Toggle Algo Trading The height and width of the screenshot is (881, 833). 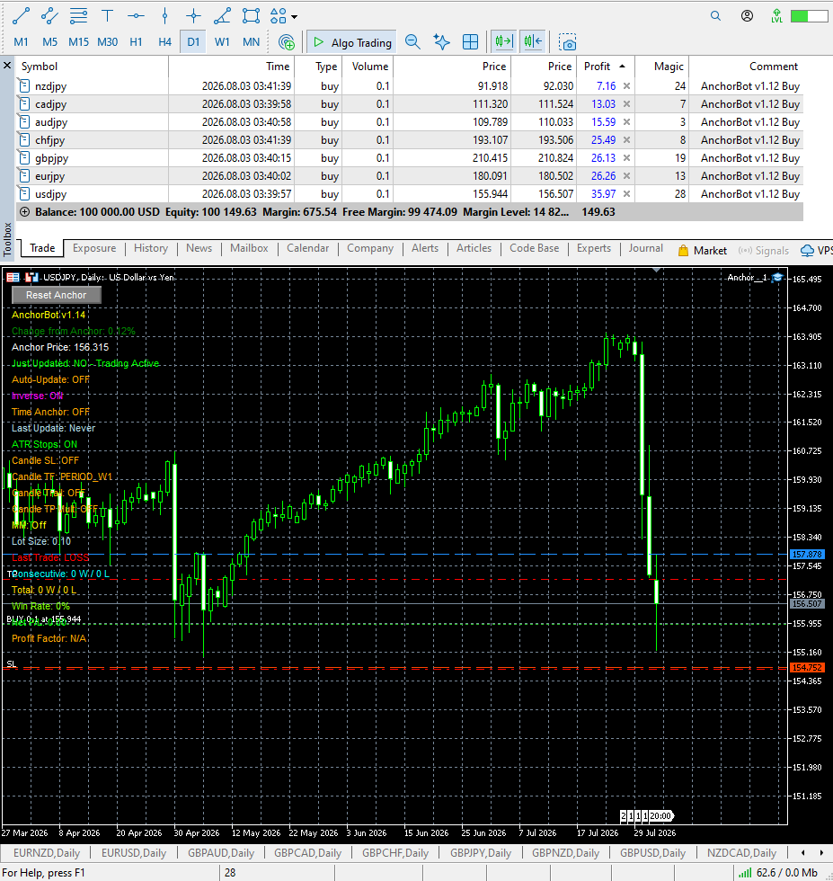tap(351, 42)
